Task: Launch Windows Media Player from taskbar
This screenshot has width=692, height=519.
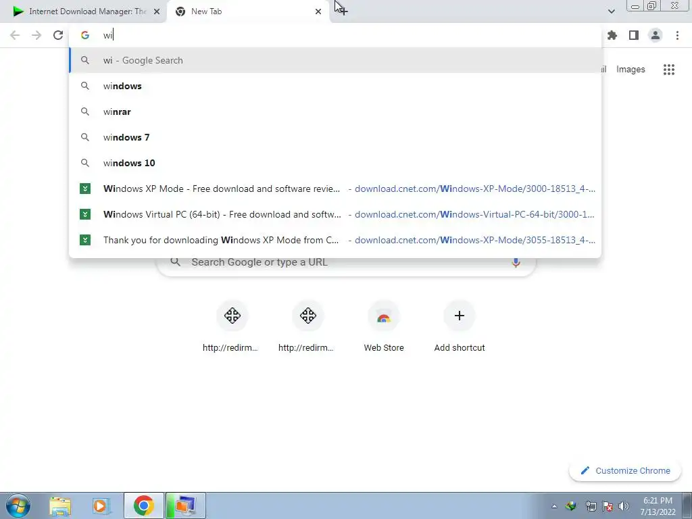Action: [101, 505]
